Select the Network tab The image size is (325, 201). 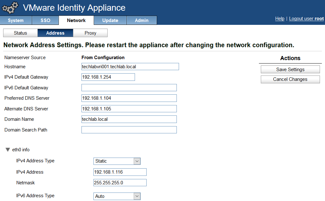point(76,20)
